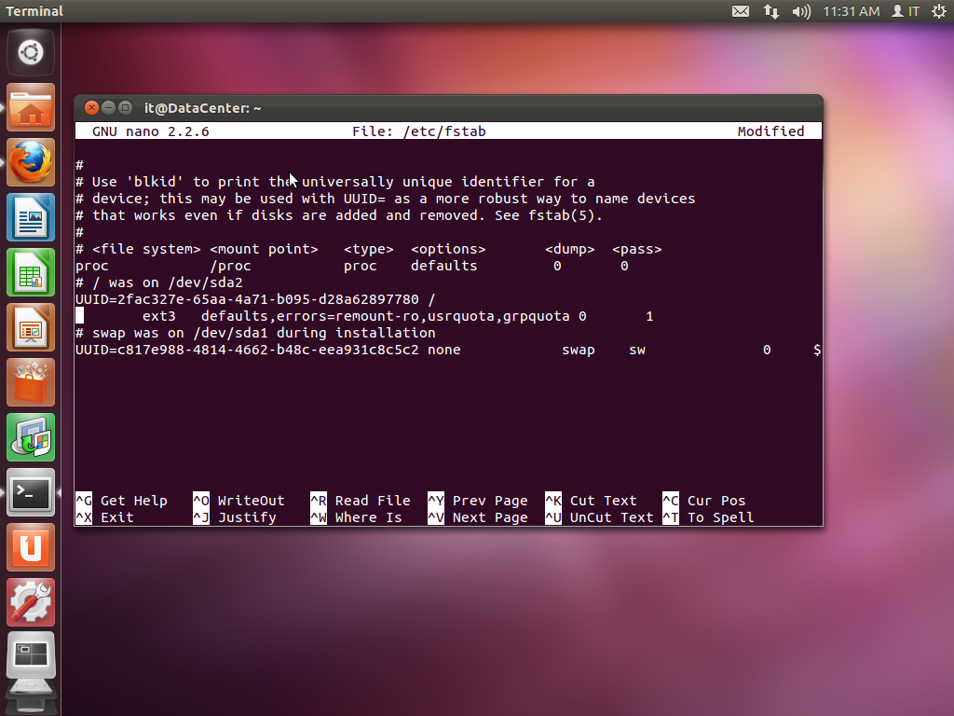This screenshot has height=716, width=954.
Task: Click '^X Exit' shortcut label
Action: tap(104, 517)
